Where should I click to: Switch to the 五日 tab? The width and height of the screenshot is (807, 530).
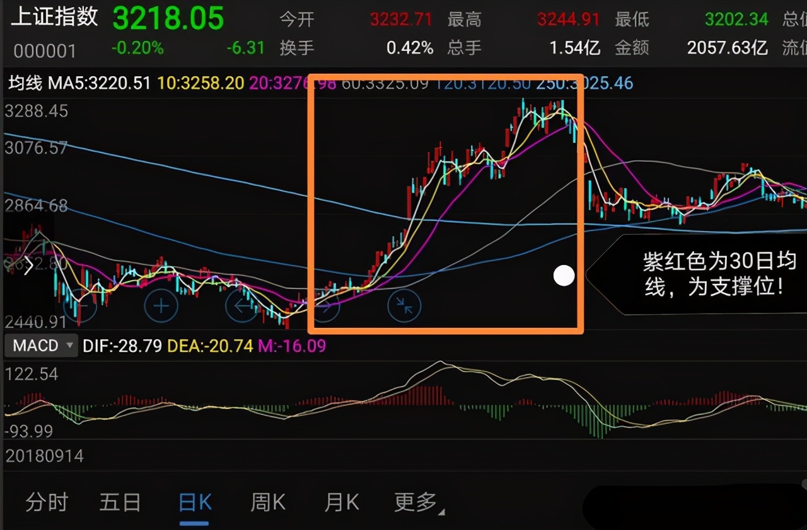pos(120,502)
